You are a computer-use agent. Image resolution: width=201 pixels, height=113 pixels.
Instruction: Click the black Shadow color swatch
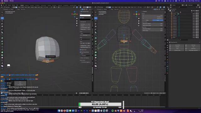[85, 19]
